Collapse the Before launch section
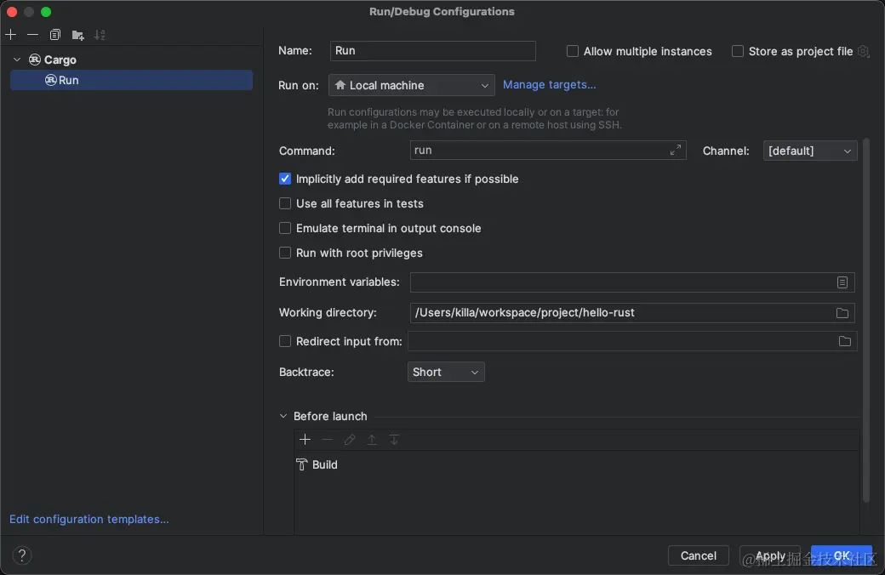This screenshot has width=885, height=575. click(283, 416)
